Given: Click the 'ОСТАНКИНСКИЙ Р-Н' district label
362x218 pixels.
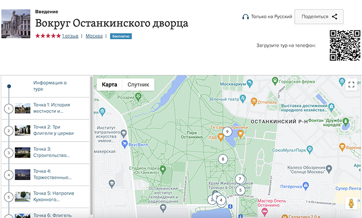Looking at the screenshot, I should pos(279,121).
